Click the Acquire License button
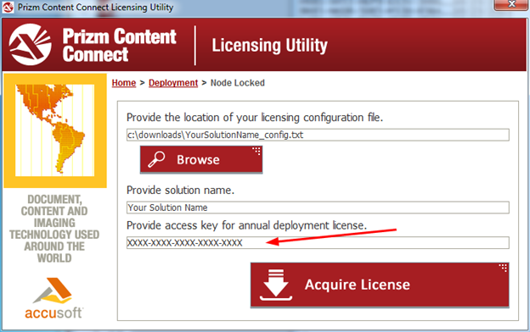 (380, 285)
